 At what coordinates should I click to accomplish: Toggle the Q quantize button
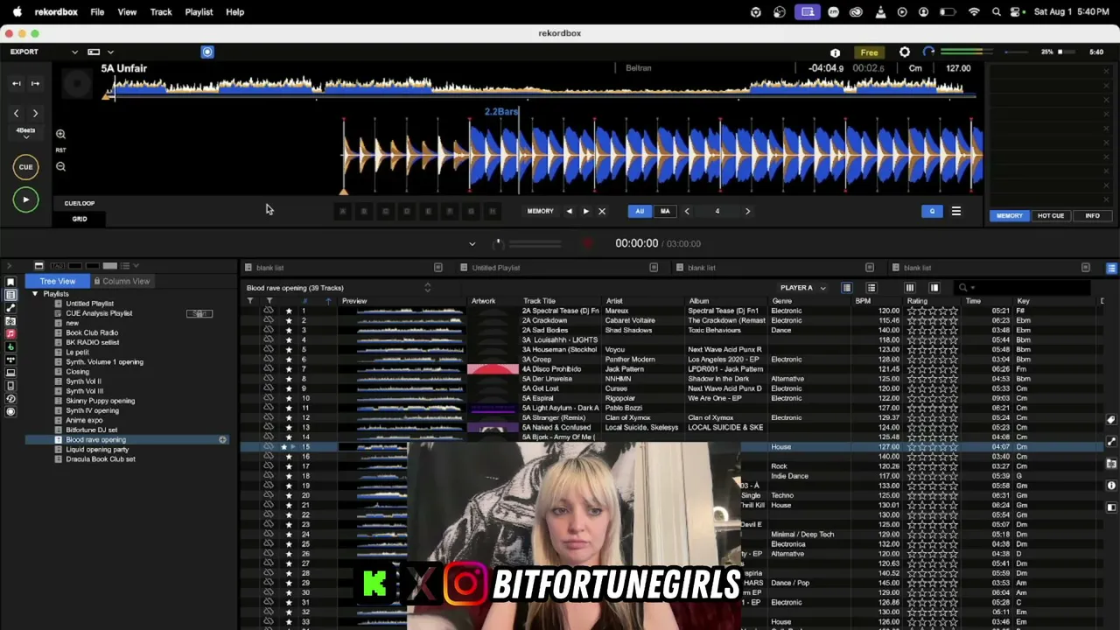pyautogui.click(x=932, y=211)
